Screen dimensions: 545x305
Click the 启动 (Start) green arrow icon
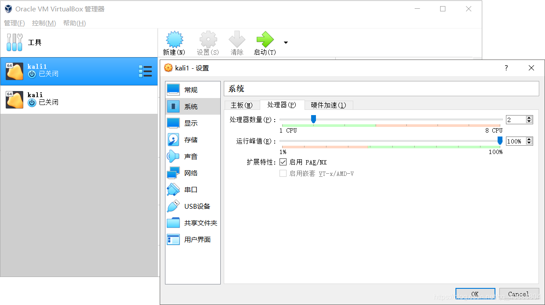(265, 40)
